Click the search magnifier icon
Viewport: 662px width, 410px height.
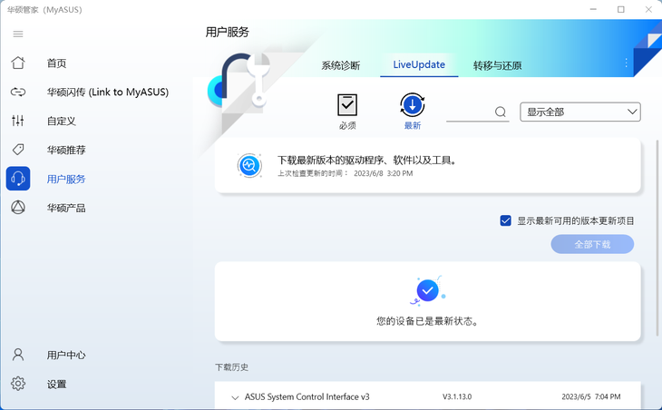click(x=501, y=112)
